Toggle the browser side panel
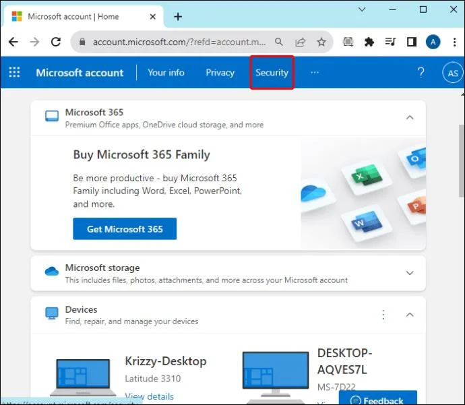The image size is (465, 405). pos(412,42)
